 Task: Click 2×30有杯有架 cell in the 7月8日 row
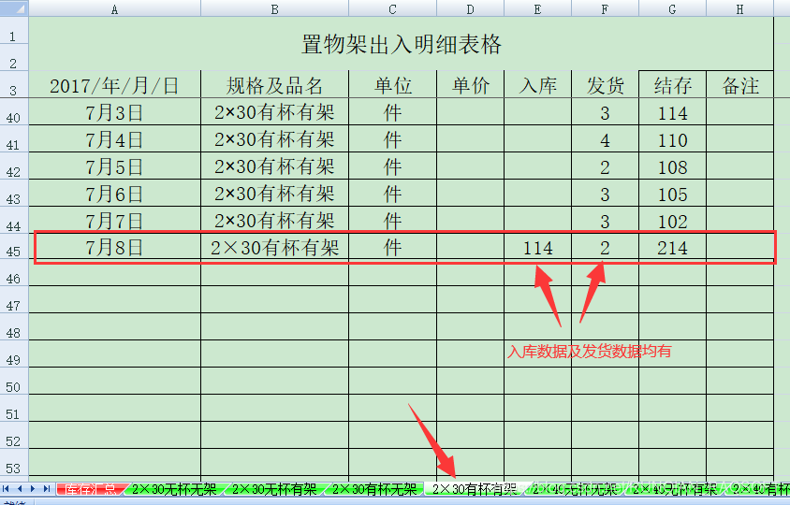point(274,247)
